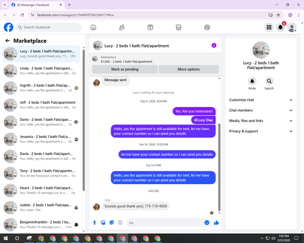Viewport: 304px width, 243px height.
Task: Open Heart conversation in the list
Action: [x=41, y=190]
